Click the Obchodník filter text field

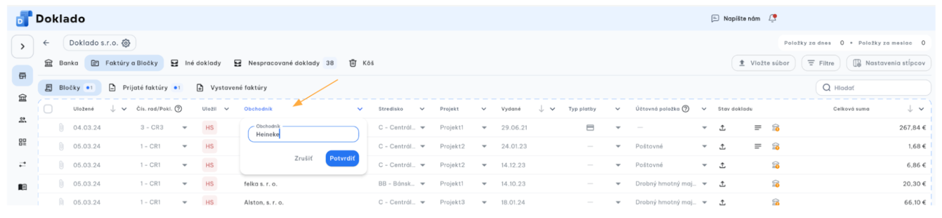coord(303,135)
